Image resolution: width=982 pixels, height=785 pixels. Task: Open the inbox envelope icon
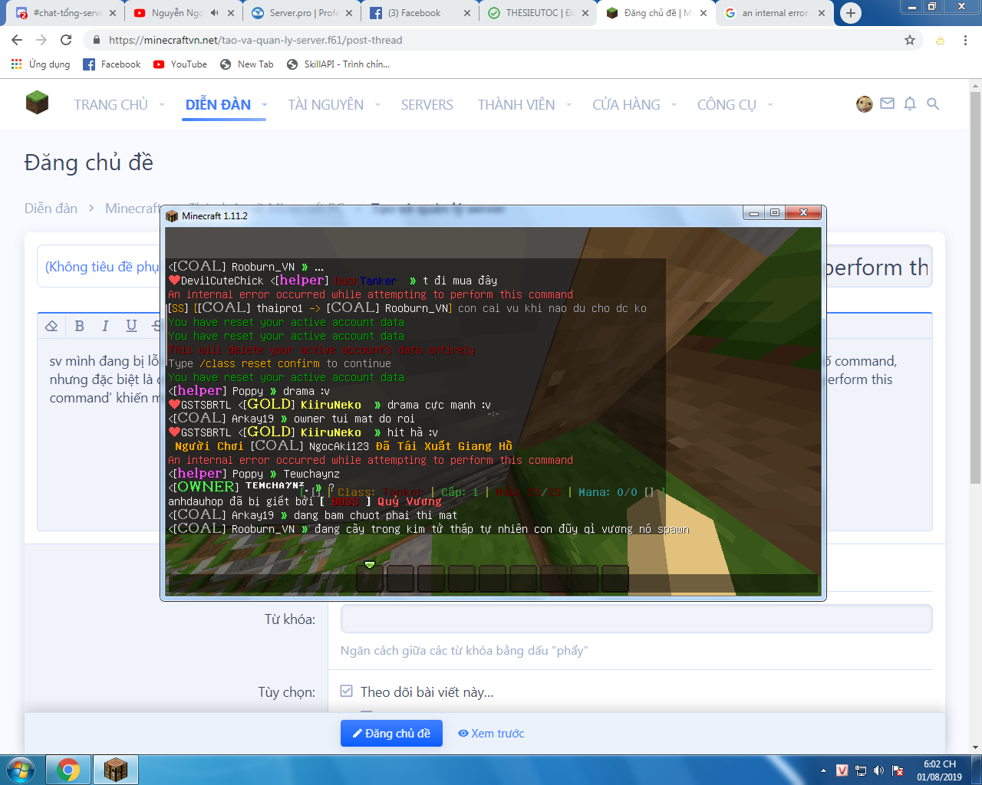point(887,103)
